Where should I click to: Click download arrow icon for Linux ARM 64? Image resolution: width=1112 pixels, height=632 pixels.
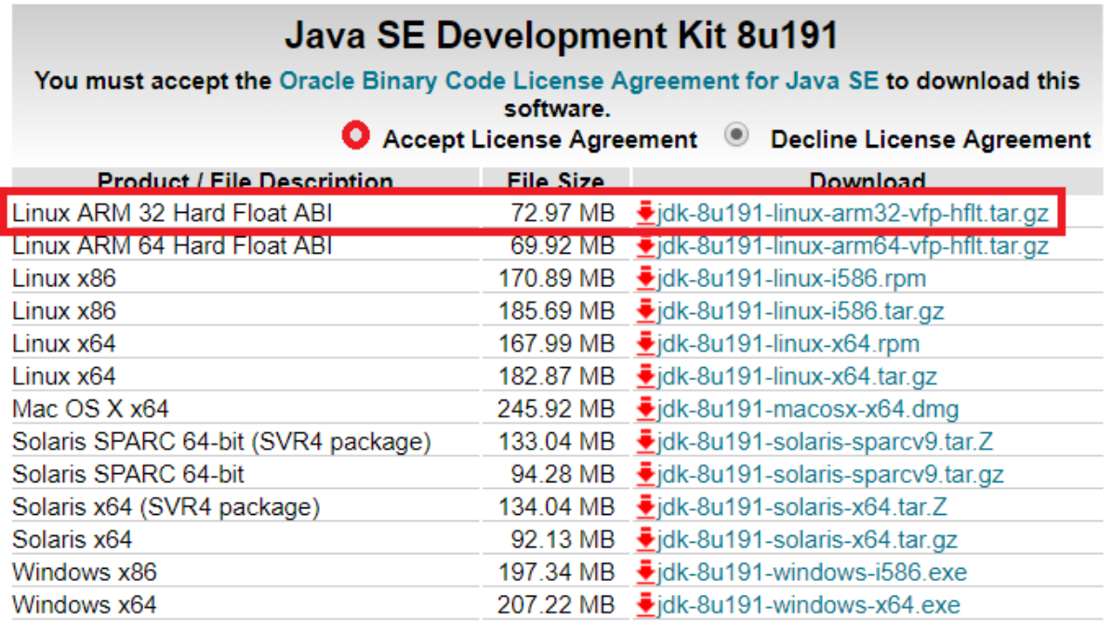point(645,245)
